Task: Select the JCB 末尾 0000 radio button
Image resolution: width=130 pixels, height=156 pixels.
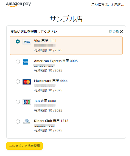Action: [18, 102]
